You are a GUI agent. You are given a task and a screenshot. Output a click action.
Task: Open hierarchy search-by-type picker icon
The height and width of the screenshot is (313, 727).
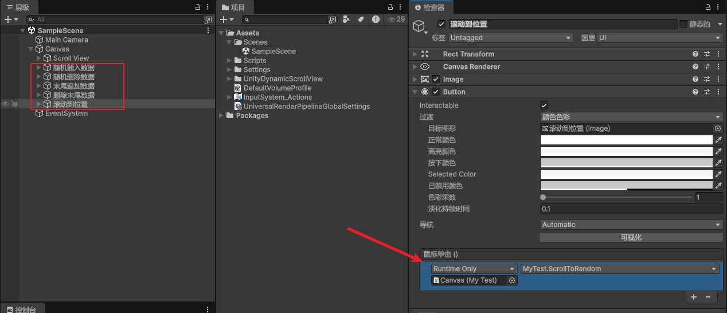coord(208,19)
